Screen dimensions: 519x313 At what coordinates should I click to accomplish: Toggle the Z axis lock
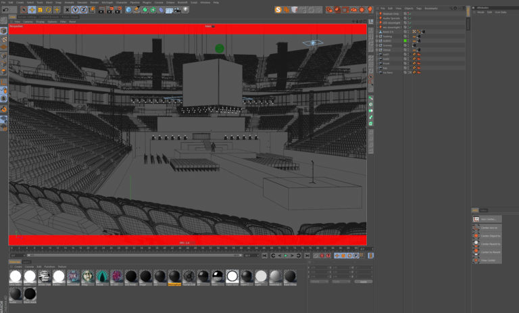click(83, 10)
